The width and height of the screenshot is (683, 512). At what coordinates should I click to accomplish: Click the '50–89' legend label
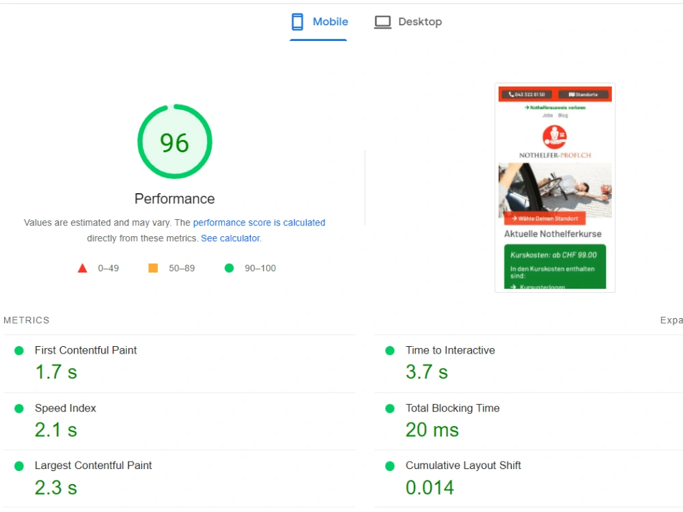pyautogui.click(x=182, y=268)
